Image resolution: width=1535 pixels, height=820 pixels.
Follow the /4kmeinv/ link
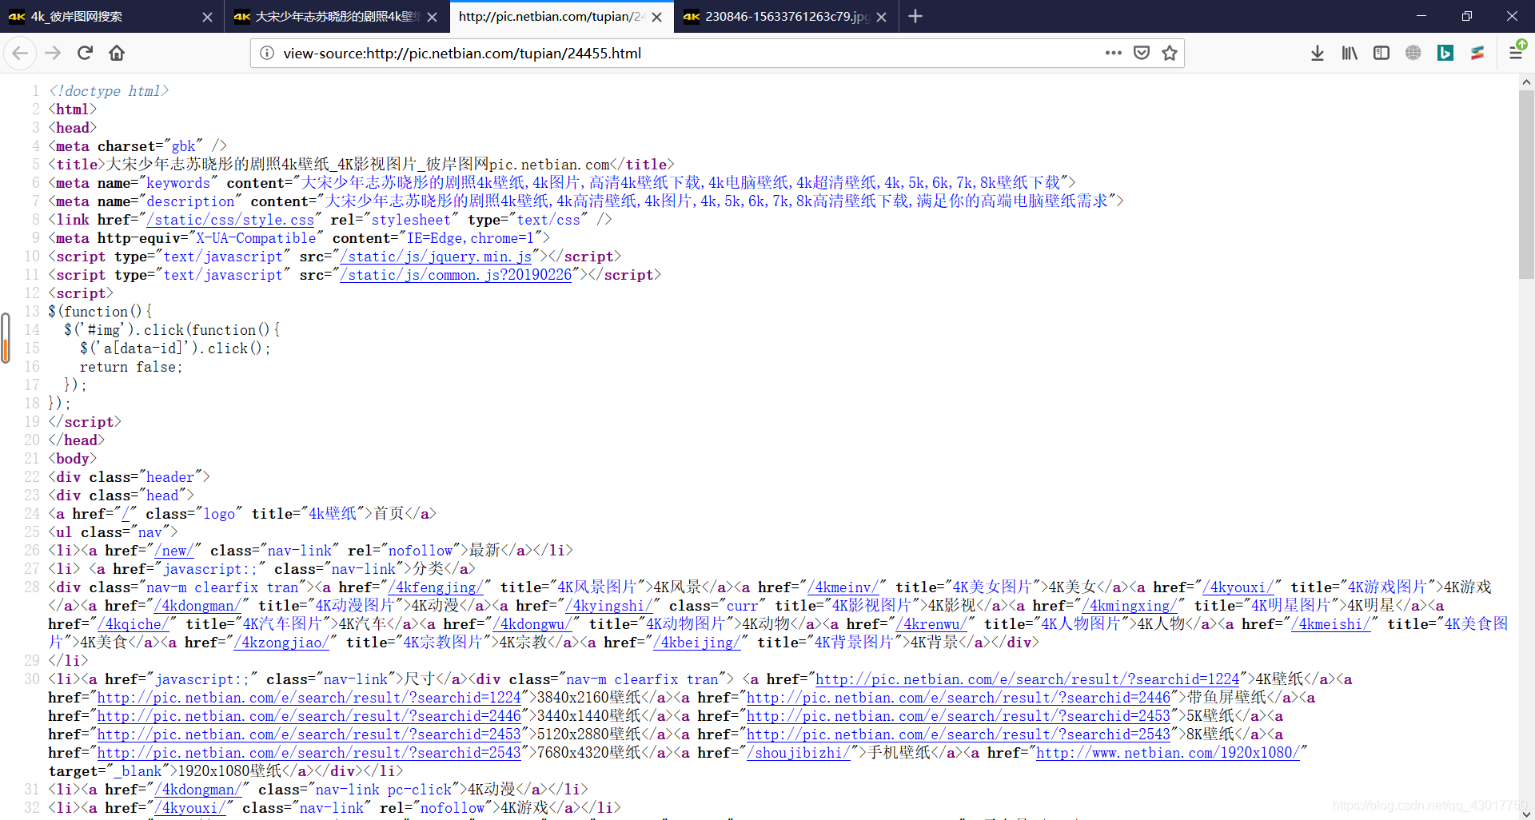click(x=842, y=587)
